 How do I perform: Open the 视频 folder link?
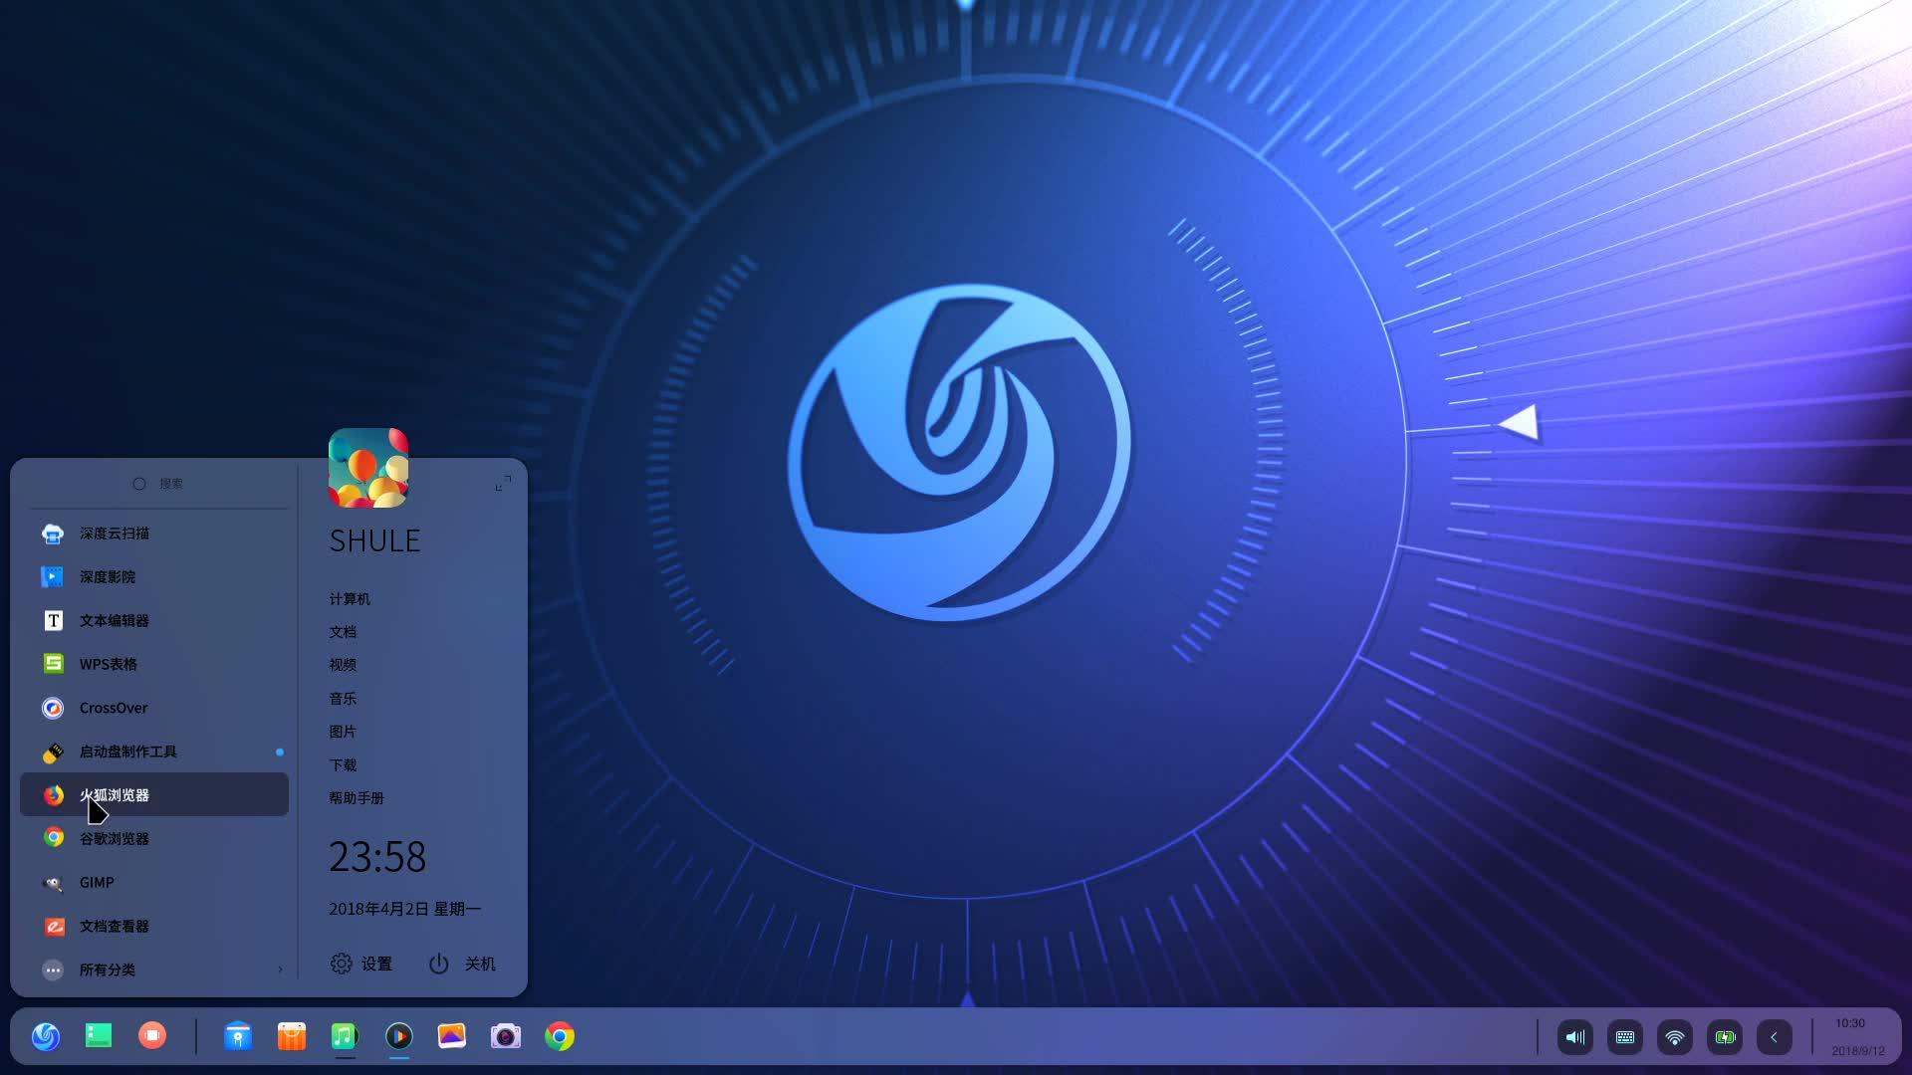click(x=343, y=665)
